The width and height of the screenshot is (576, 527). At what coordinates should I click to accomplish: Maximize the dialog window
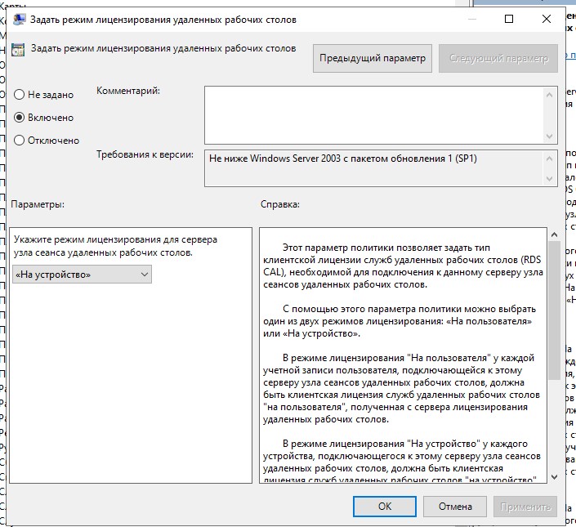tap(509, 19)
